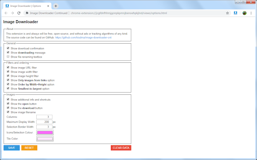Toggle Show download confirmation checkbox
257x160 pixels.
(x=8, y=48)
